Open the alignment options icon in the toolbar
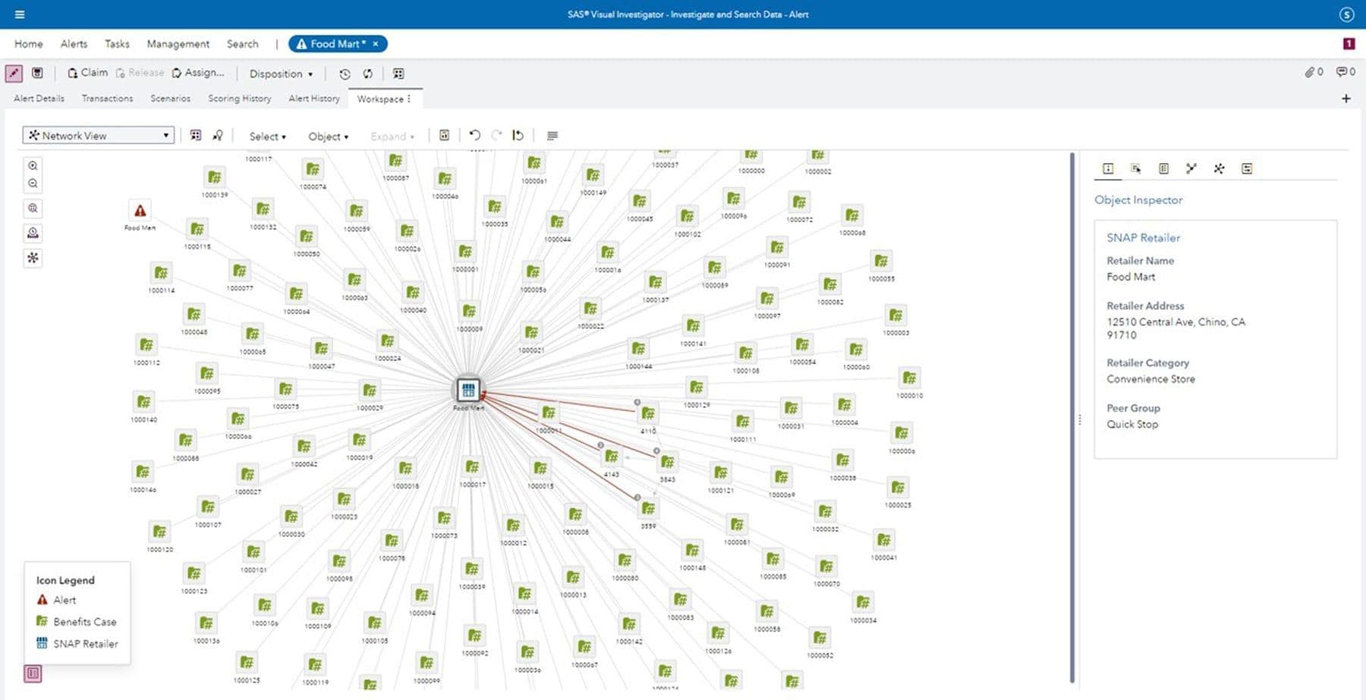 tap(552, 135)
